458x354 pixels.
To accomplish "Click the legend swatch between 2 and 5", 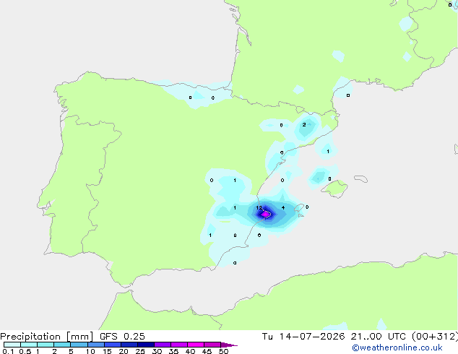I will (x=63, y=345).
